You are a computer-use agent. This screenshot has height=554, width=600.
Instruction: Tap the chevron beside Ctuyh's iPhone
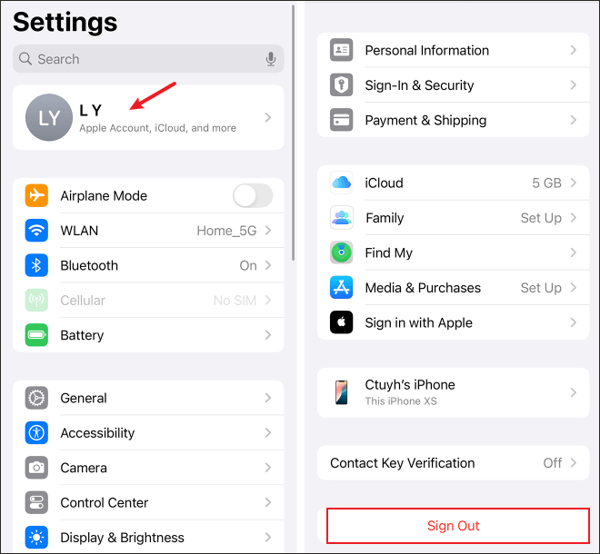click(x=573, y=392)
